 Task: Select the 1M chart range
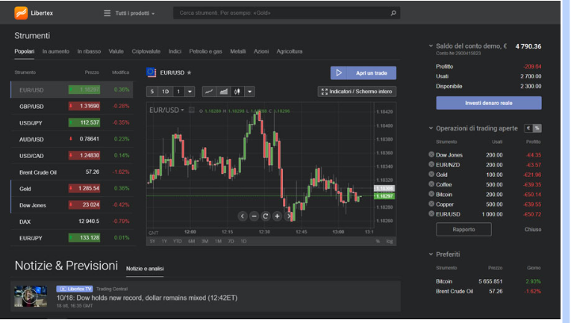[x=218, y=241]
